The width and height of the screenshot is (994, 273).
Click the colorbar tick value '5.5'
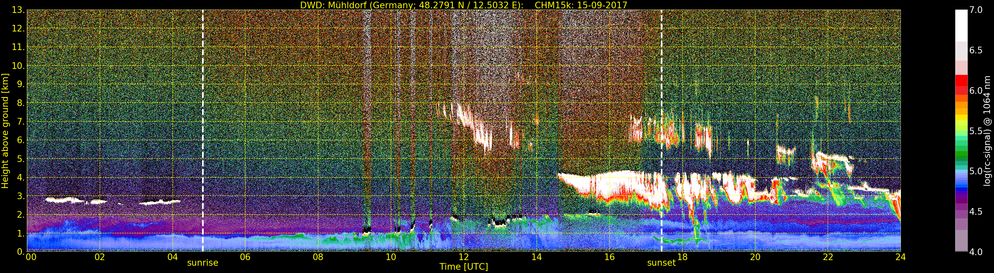point(976,131)
